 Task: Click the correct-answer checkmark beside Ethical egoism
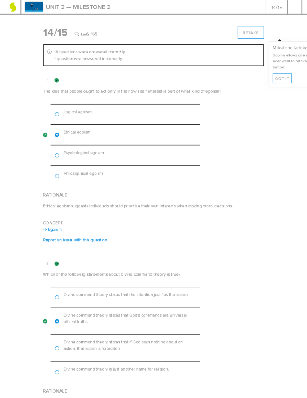pyautogui.click(x=45, y=135)
